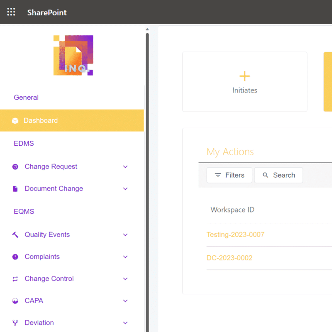332x332 pixels.
Task: Click the magnifier search icon
Action: 265,175
